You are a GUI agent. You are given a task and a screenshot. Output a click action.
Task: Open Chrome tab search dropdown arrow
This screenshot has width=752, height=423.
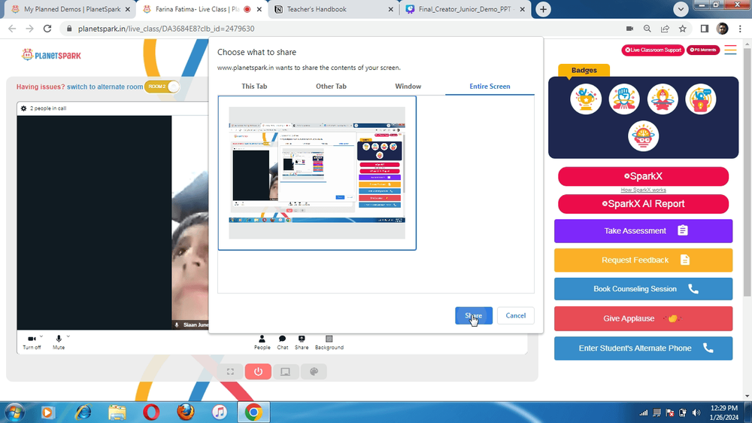[x=681, y=9]
